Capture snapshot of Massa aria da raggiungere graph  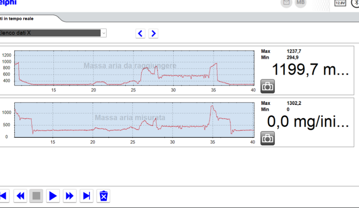(267, 86)
